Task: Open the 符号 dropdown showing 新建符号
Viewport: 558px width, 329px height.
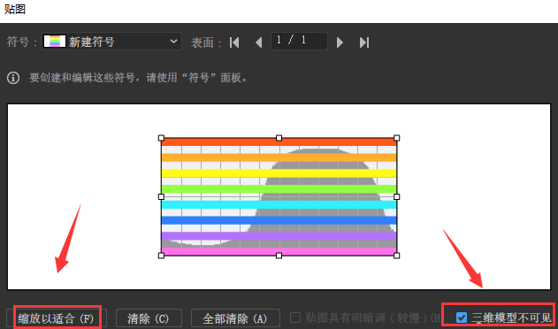Action: (111, 42)
